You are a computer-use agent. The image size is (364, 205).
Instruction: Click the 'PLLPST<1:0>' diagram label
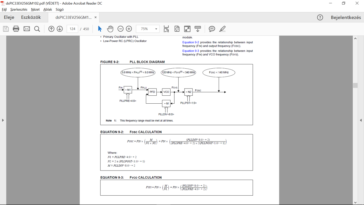(189, 103)
